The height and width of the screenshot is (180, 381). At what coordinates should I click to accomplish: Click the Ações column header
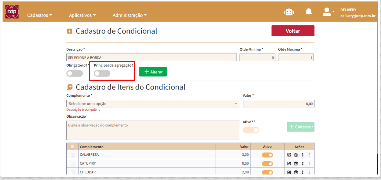pos(299,147)
